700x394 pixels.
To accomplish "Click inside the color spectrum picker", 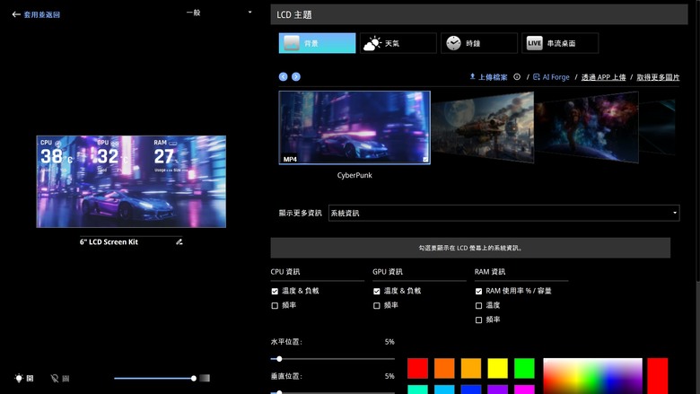I will (x=592, y=376).
